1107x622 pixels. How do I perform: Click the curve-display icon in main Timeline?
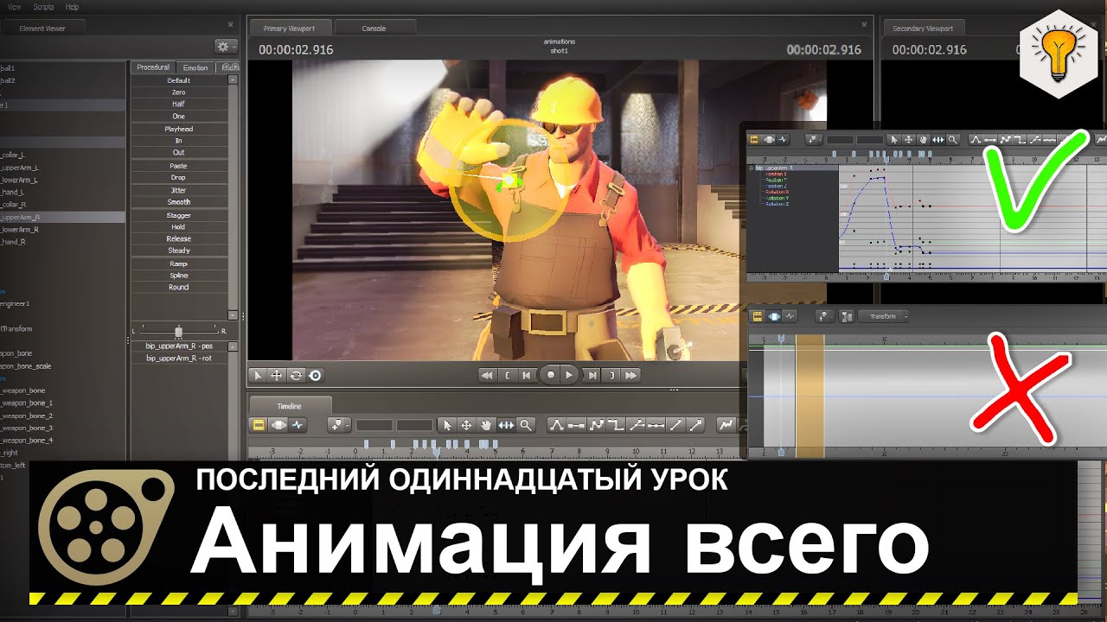click(726, 425)
